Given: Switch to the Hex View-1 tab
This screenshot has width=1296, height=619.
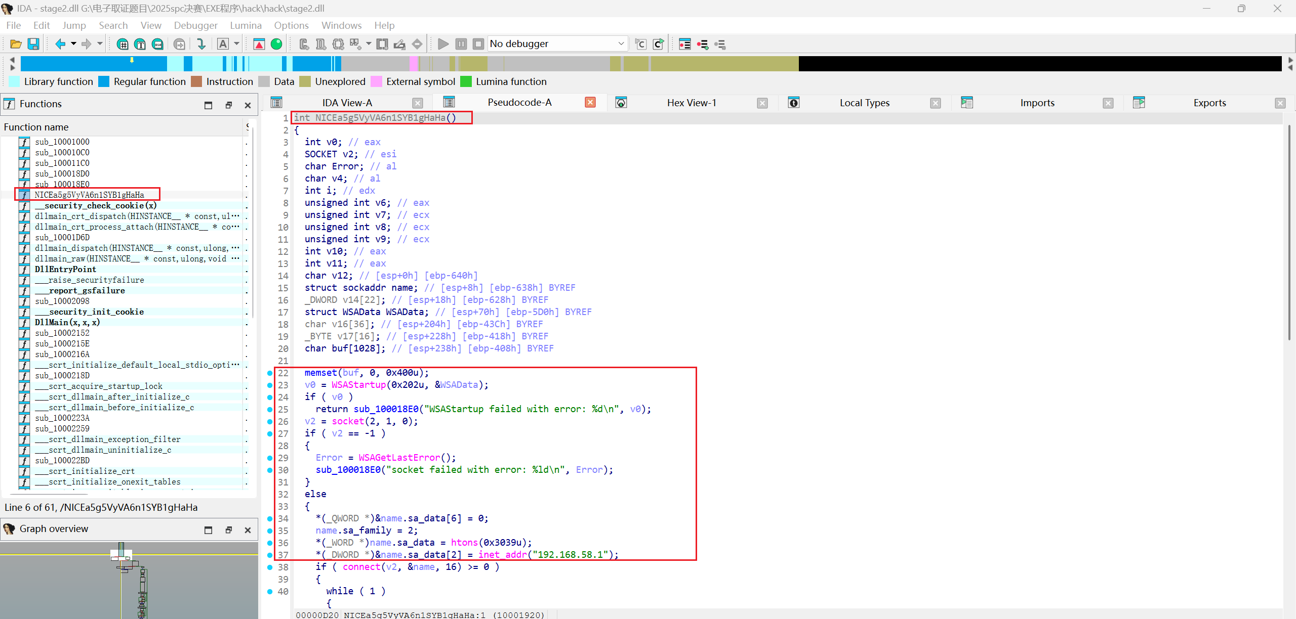Looking at the screenshot, I should pos(691,103).
